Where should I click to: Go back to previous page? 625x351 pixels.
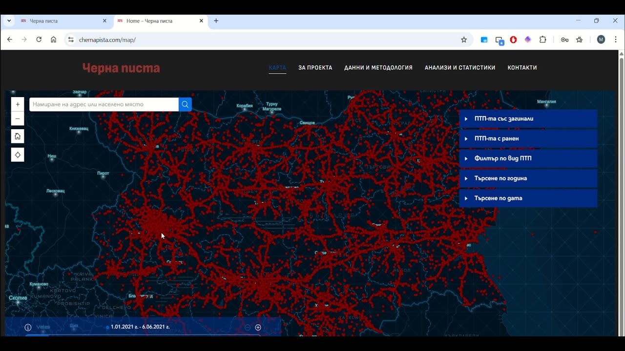click(x=9, y=39)
